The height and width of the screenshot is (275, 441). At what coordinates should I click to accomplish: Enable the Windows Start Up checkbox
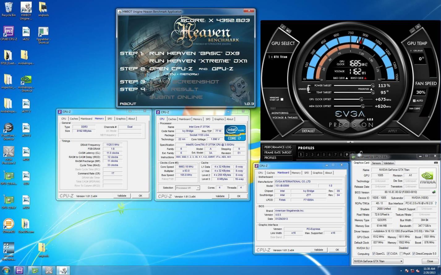point(281,99)
